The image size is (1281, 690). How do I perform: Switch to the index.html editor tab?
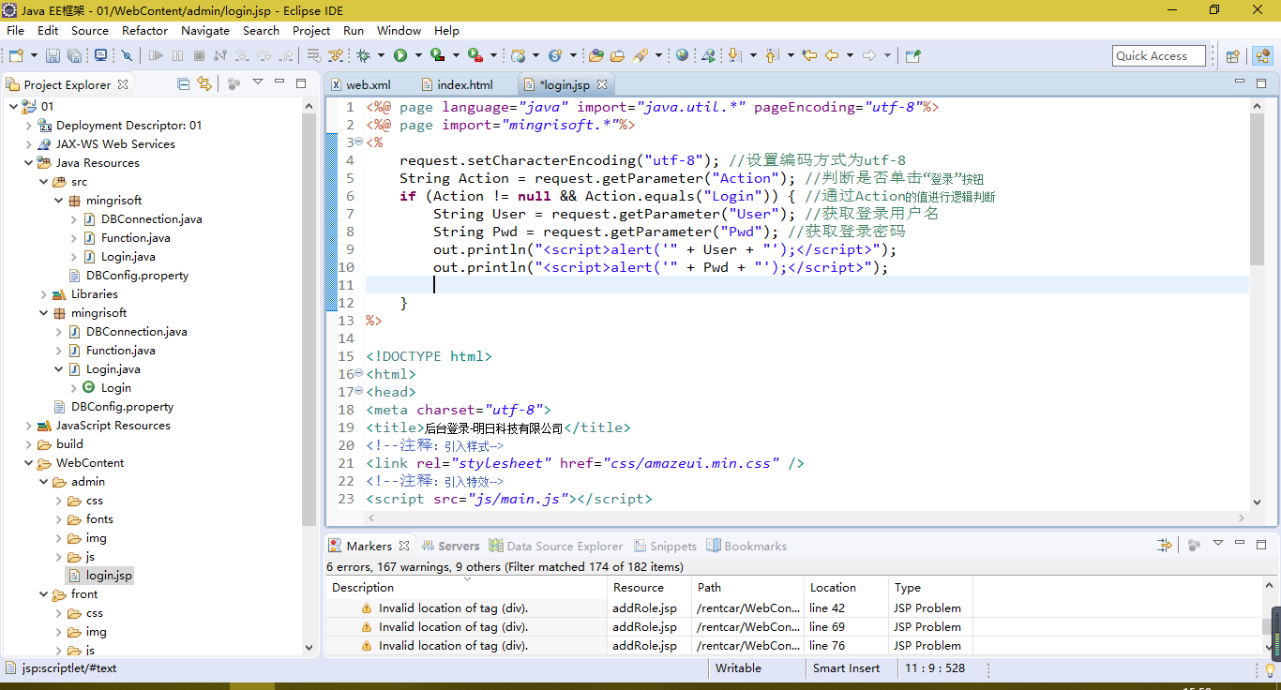click(456, 84)
